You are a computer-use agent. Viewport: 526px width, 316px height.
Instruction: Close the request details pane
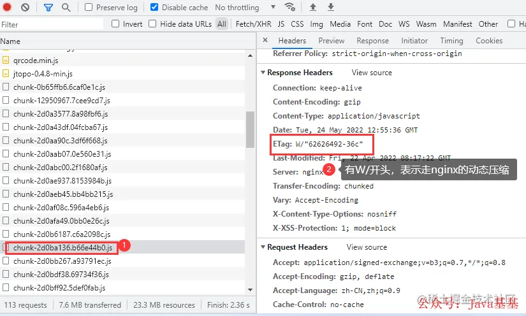pyautogui.click(x=265, y=40)
